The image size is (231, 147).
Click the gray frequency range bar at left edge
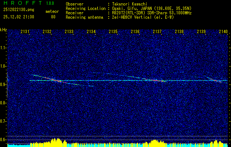click(x=7, y=85)
